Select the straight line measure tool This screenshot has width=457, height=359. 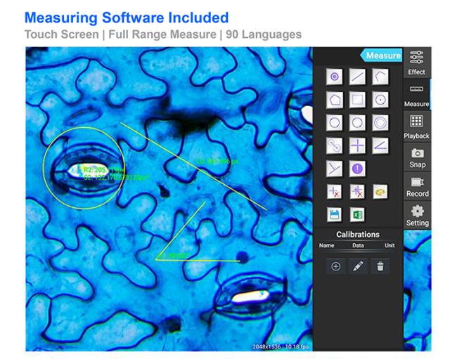click(358, 77)
